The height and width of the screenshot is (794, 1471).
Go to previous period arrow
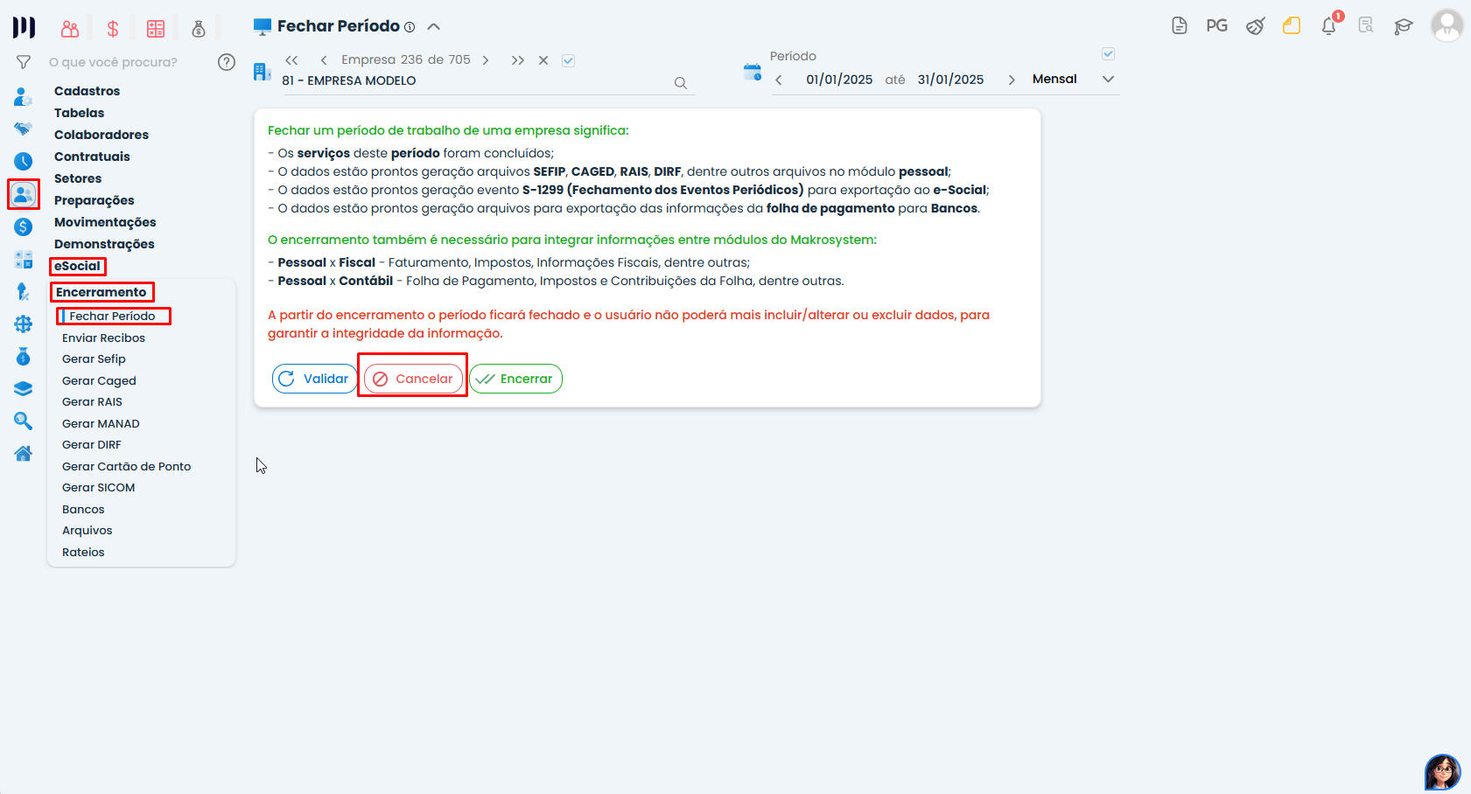[x=779, y=80]
